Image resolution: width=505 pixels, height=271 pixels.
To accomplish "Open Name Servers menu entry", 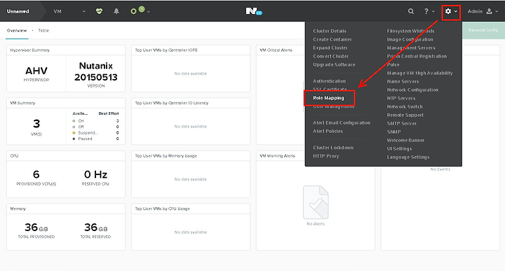I will pos(403,81).
